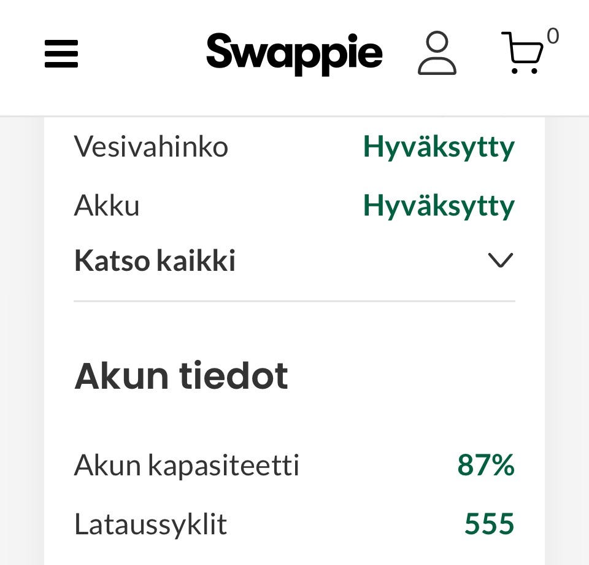Image resolution: width=589 pixels, height=565 pixels.
Task: Select the Akku Hyväksytty status text
Action: pos(439,205)
